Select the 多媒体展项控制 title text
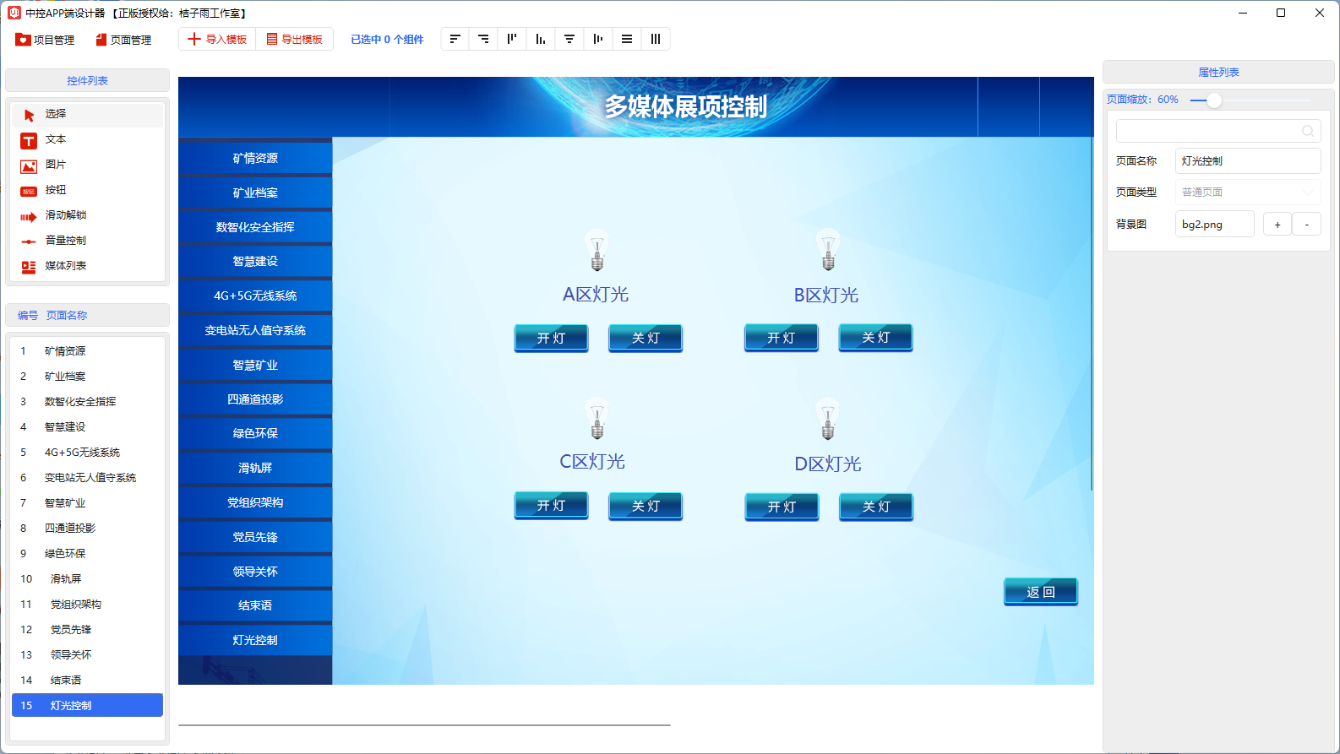Viewport: 1340px width, 754px height. coord(685,106)
